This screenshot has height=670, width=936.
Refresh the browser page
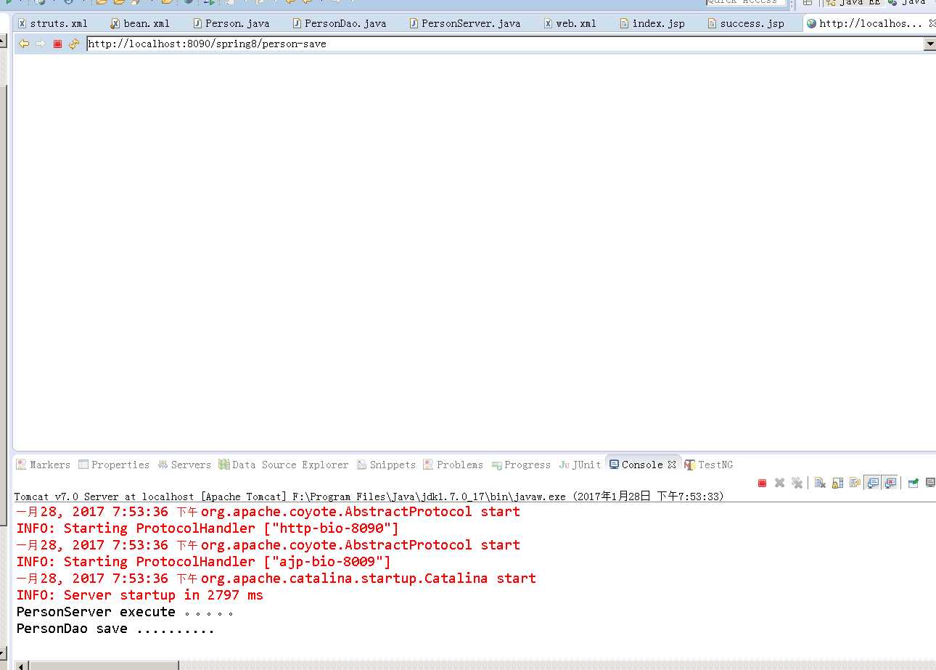pos(74,44)
